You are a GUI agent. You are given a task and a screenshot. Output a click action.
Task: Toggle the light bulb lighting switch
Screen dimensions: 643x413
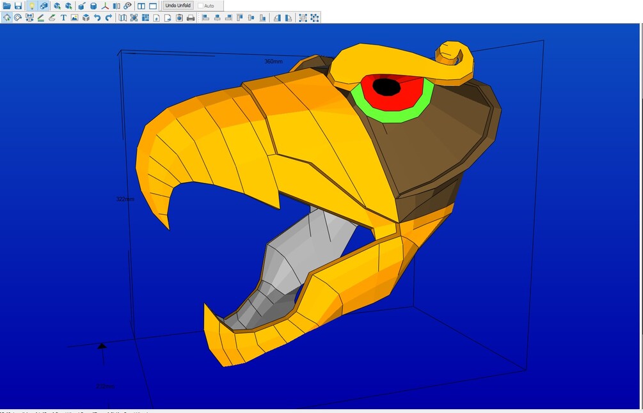pyautogui.click(x=32, y=6)
